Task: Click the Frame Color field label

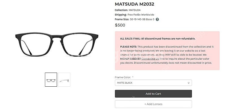Action: point(123,77)
